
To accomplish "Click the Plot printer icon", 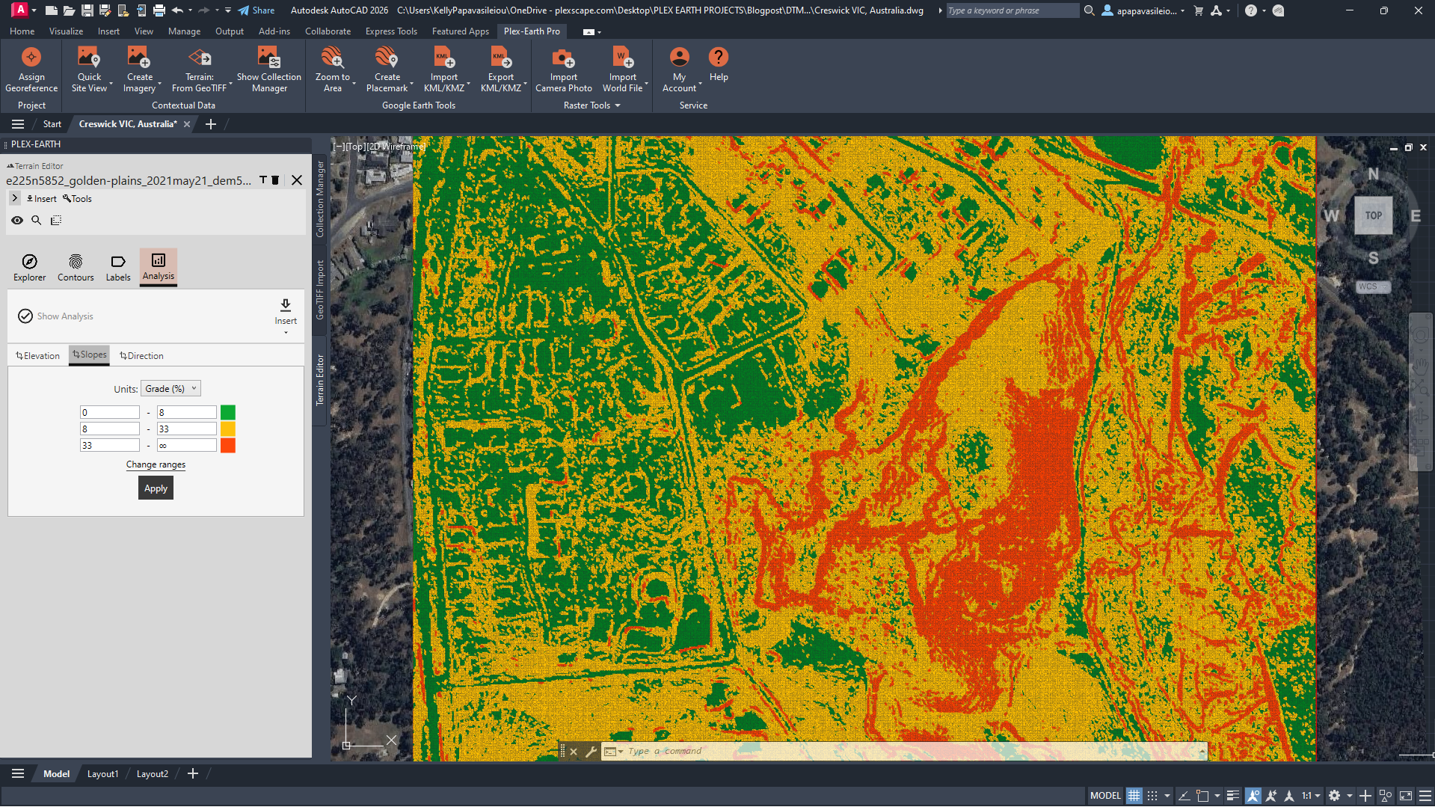I will point(159,10).
